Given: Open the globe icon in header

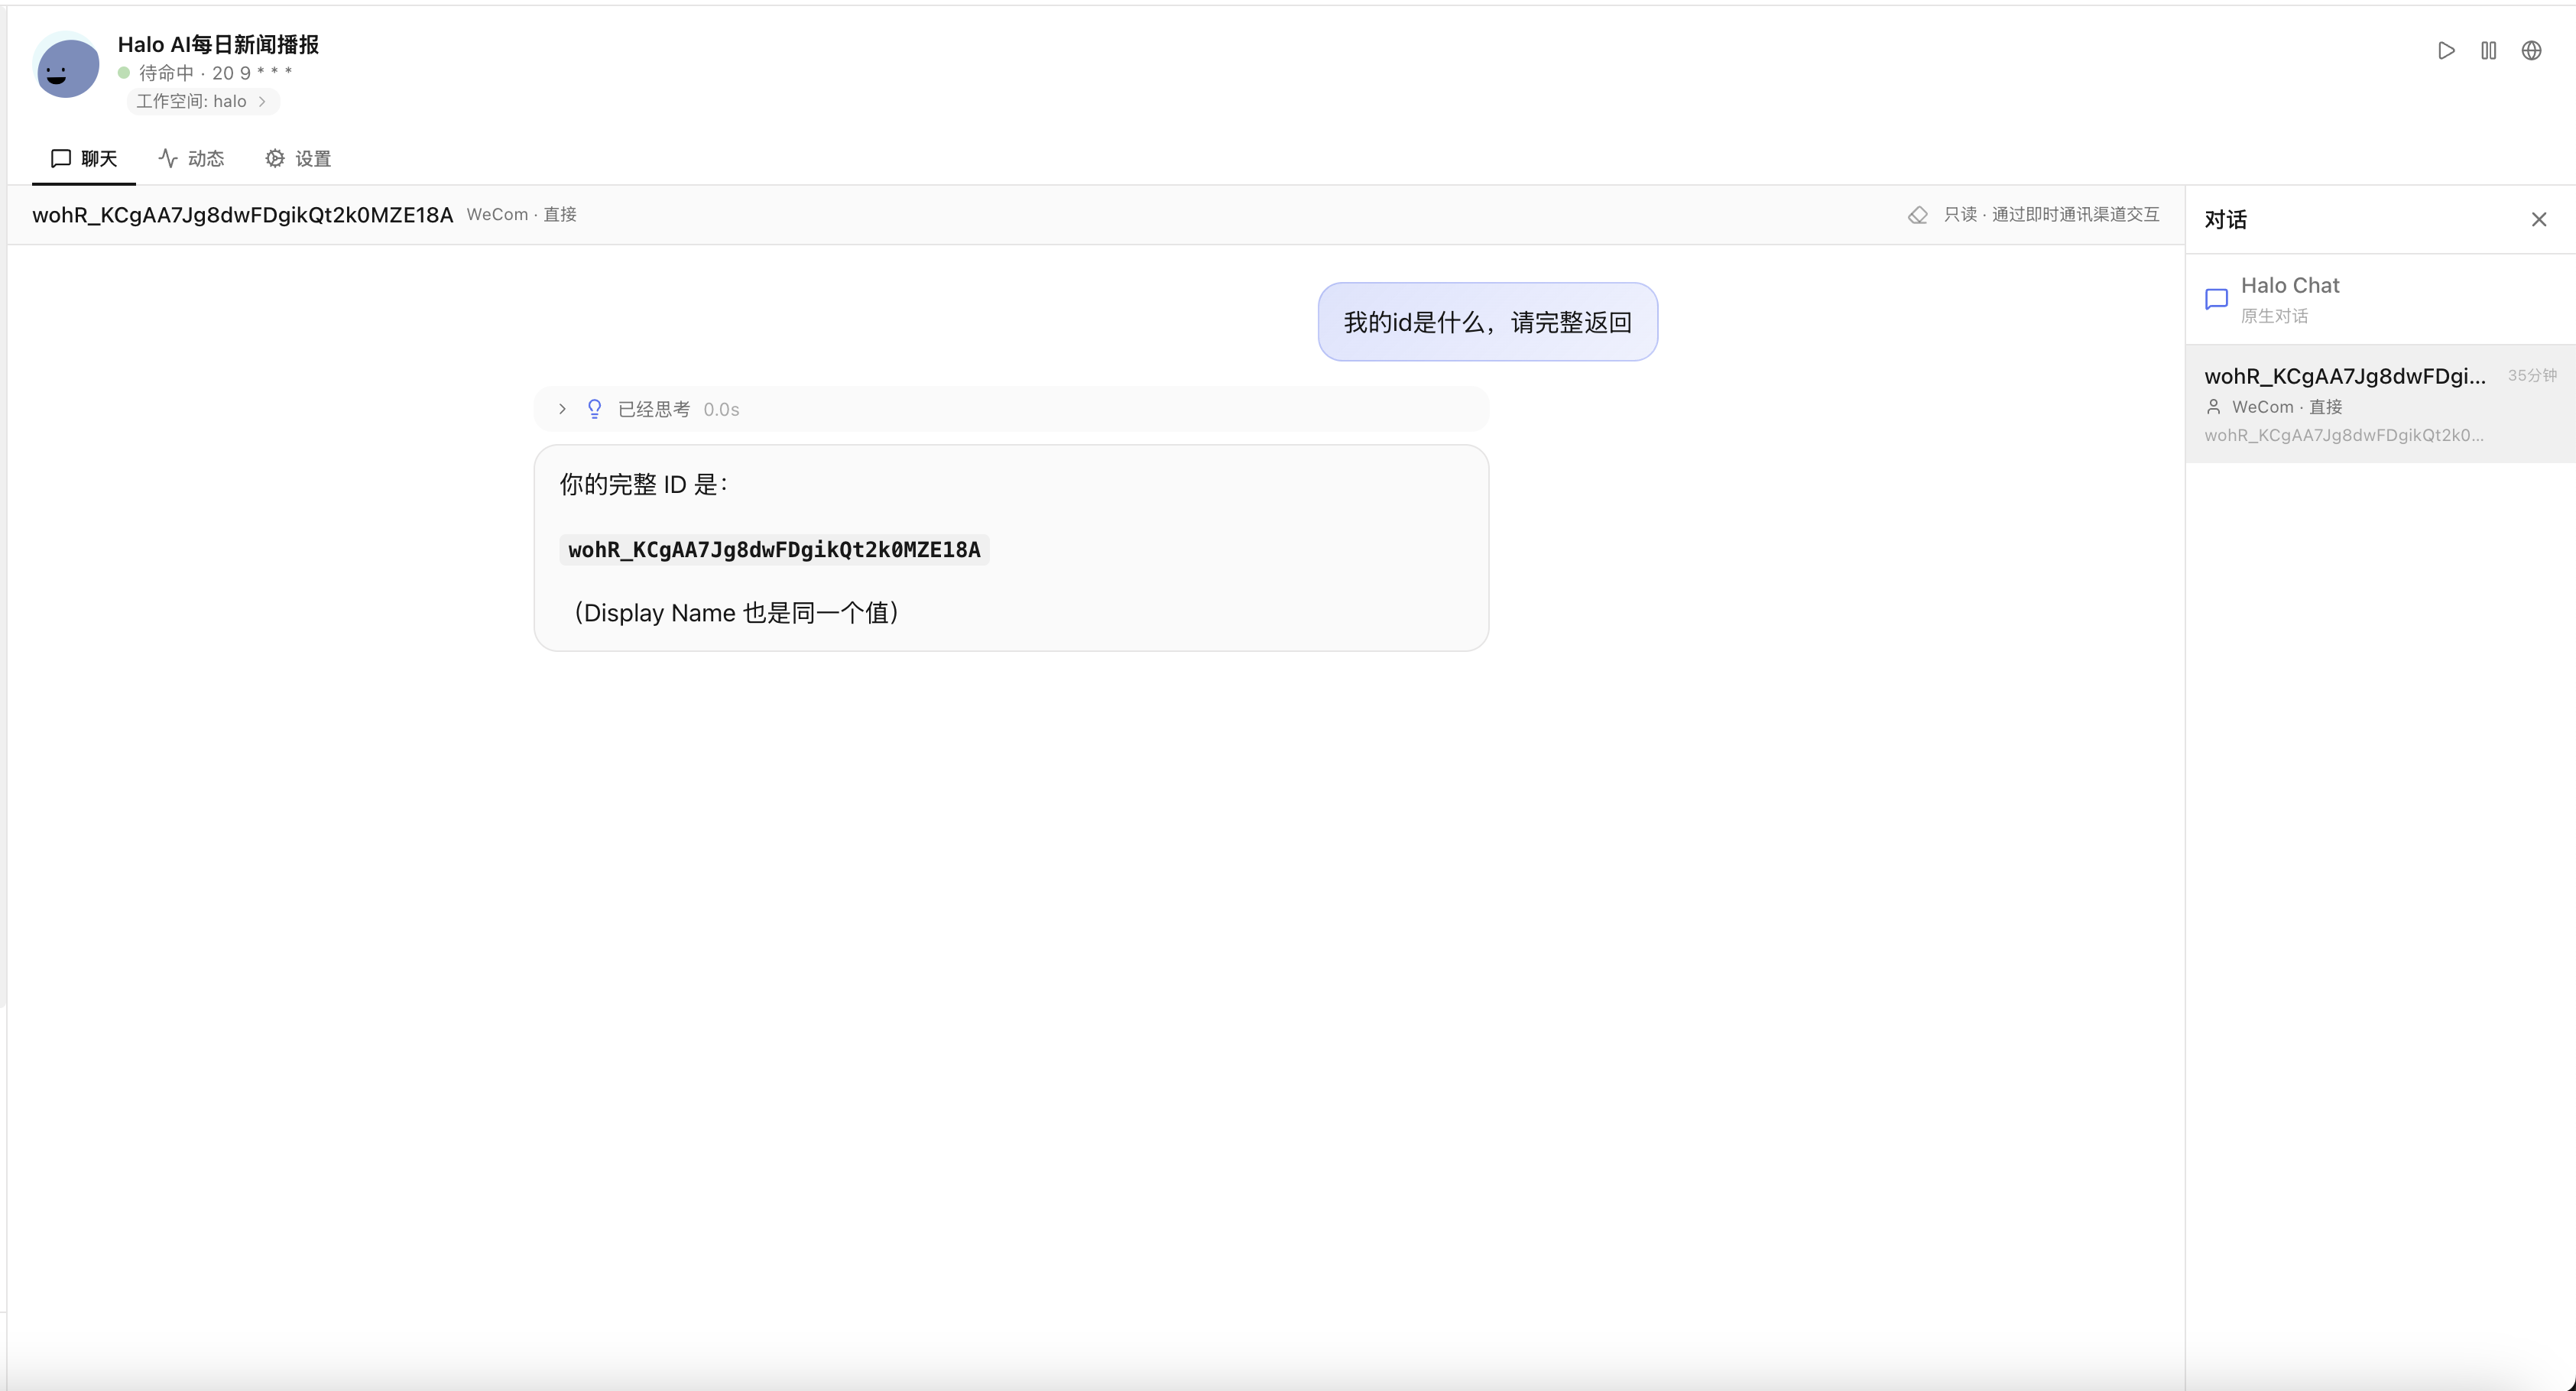Looking at the screenshot, I should (2531, 51).
